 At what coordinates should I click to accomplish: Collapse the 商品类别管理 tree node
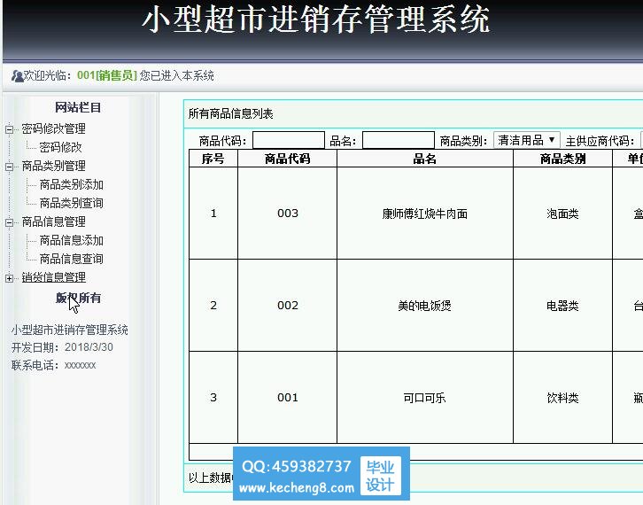(x=9, y=167)
